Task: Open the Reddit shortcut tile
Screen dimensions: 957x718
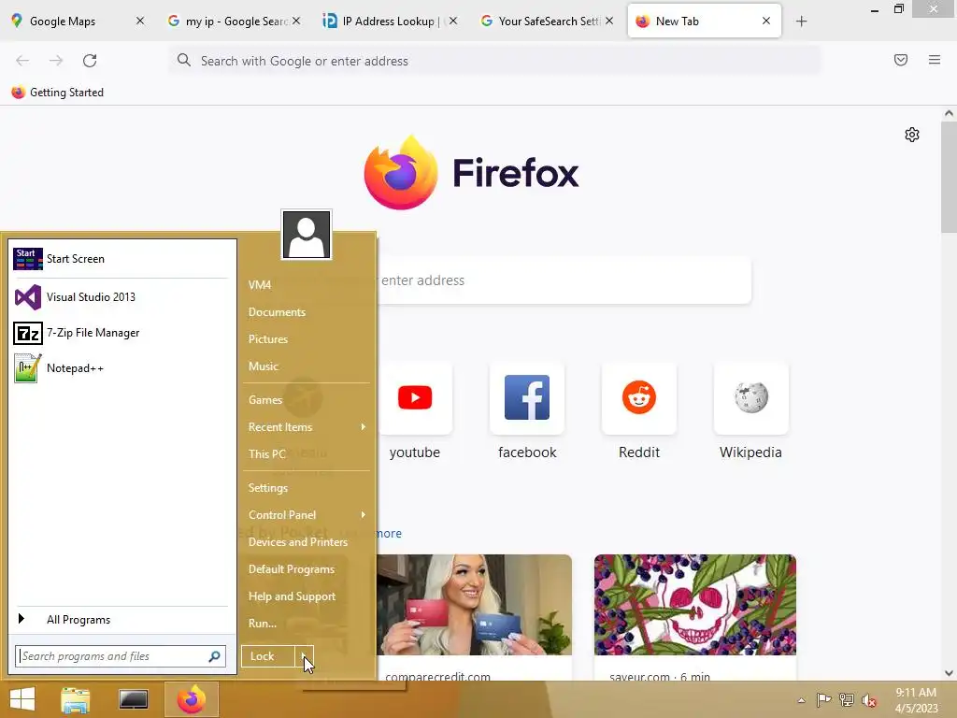Action: [639, 397]
